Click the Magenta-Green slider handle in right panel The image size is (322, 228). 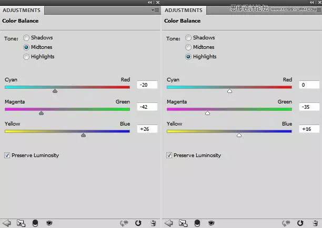[207, 113]
